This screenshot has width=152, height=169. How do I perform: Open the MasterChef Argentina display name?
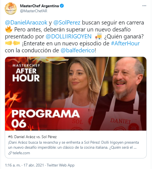pyautogui.click(x=39, y=6)
